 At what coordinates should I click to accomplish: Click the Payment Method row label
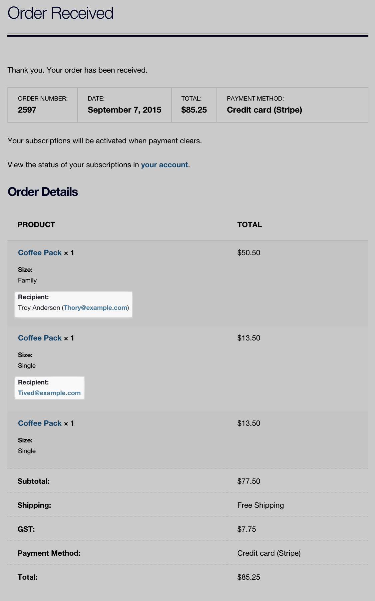click(49, 553)
